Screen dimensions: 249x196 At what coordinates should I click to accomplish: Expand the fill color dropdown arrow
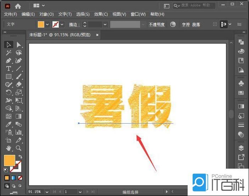click(x=47, y=24)
